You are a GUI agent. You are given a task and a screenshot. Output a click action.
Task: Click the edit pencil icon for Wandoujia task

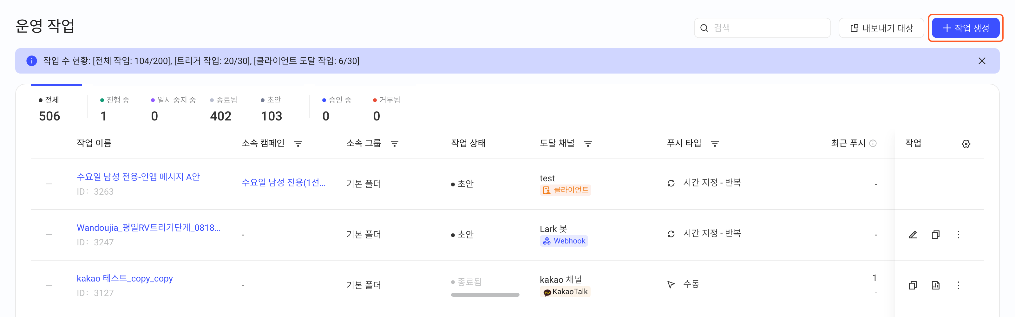pos(913,235)
